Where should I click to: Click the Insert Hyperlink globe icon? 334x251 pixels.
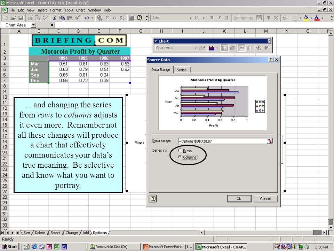[x=100, y=18]
